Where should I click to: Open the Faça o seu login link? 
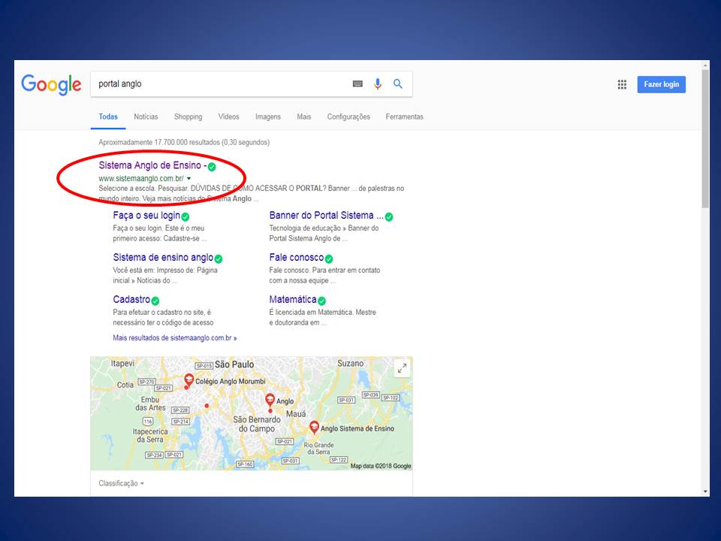[x=146, y=216]
